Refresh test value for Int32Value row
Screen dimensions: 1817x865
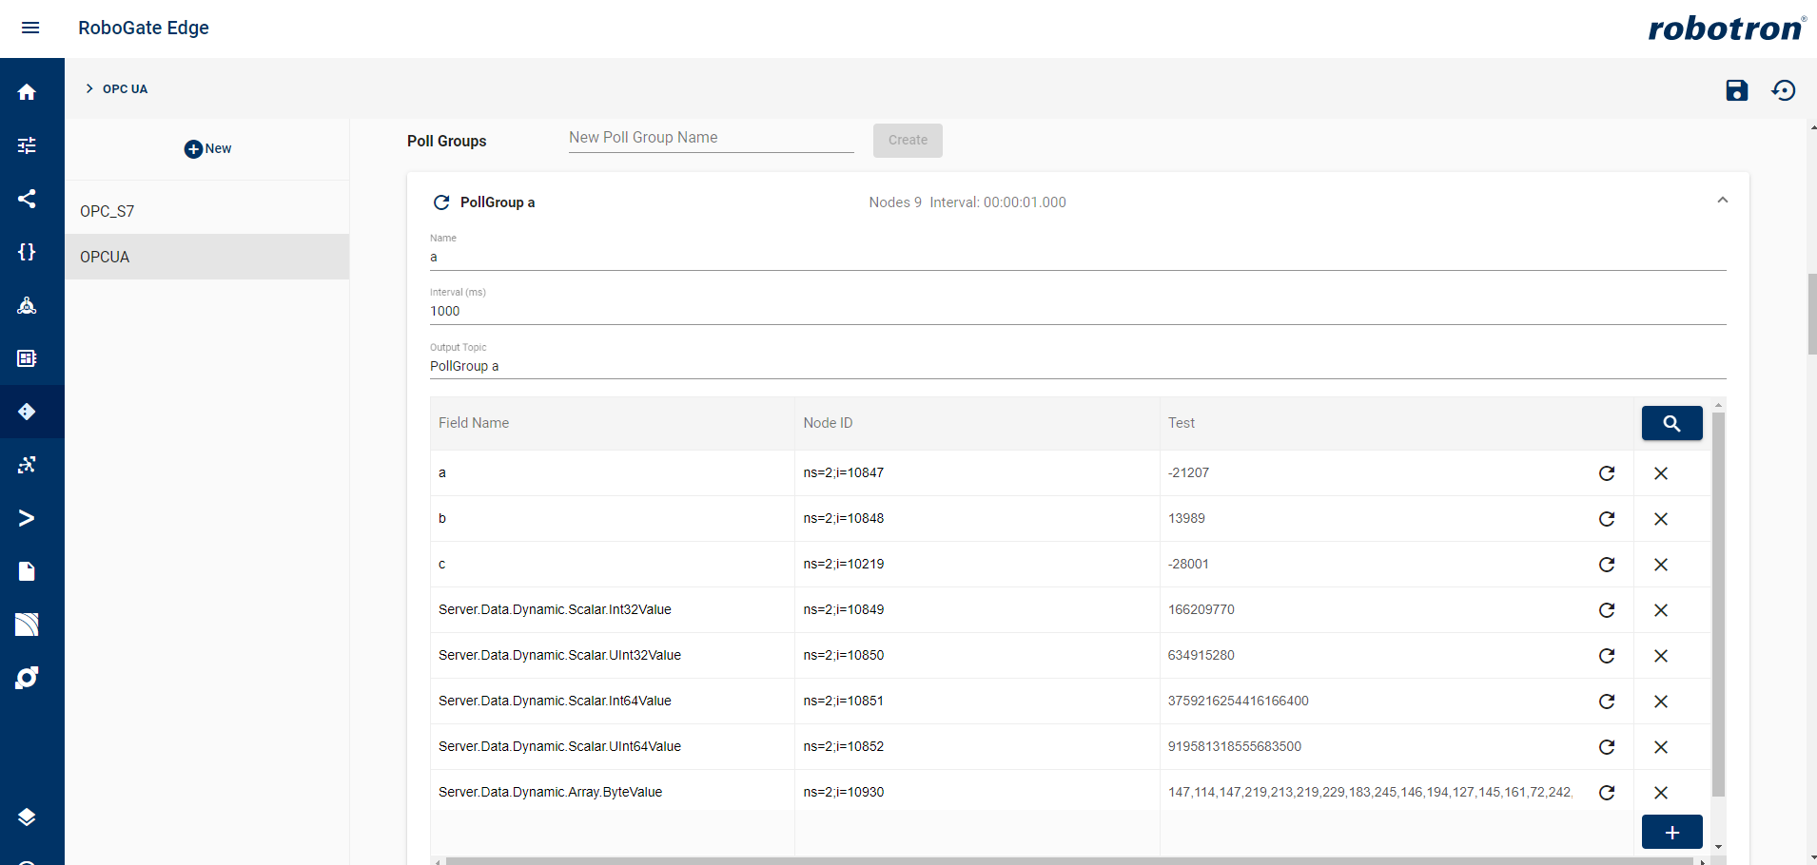(1607, 610)
